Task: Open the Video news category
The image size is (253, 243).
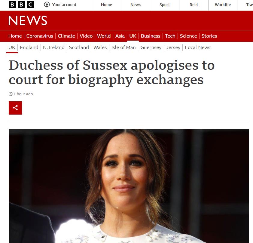Action: (x=86, y=36)
